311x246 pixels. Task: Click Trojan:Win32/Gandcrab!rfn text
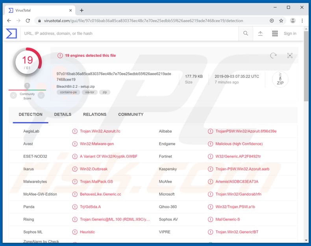point(239,194)
